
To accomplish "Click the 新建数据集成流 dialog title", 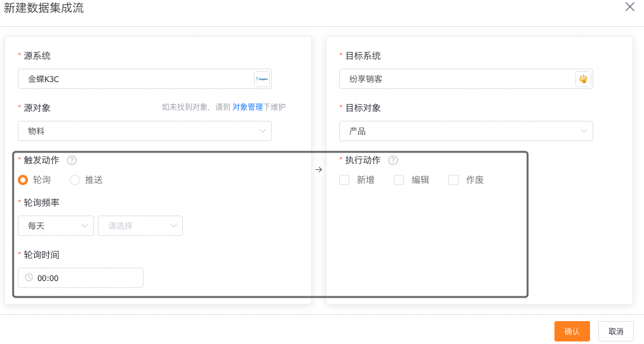I will [x=44, y=8].
